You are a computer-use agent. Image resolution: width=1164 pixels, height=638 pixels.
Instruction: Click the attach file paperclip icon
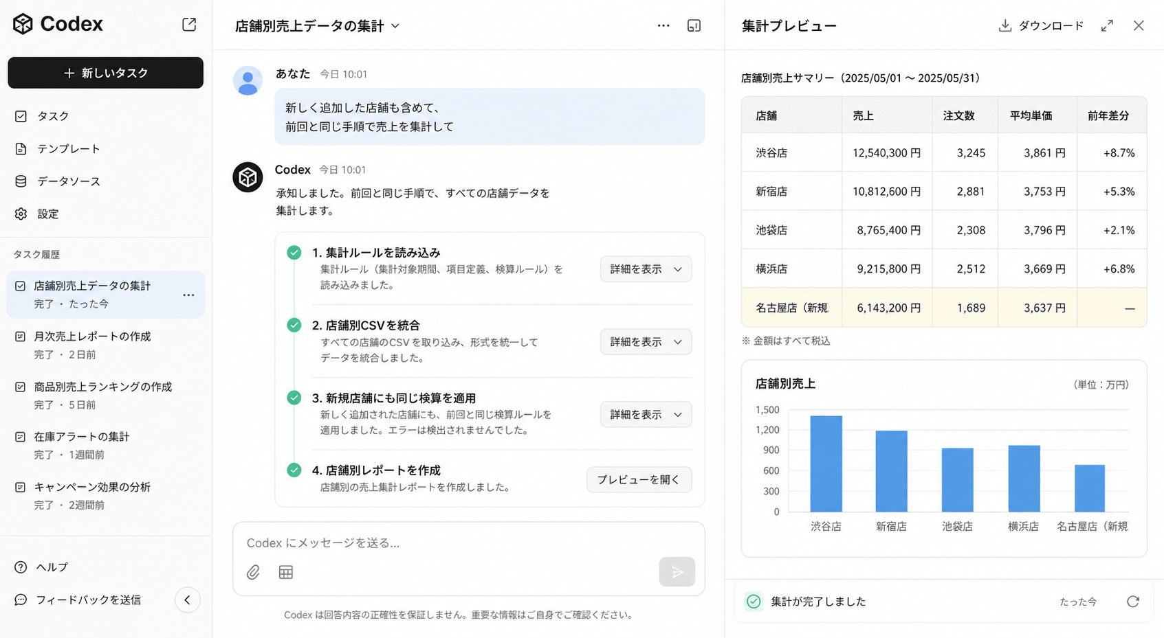point(253,572)
